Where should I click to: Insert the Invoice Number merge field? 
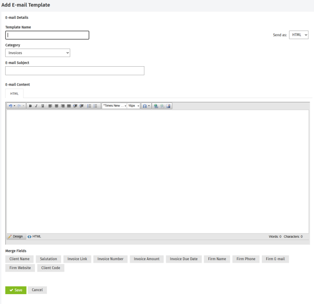pos(110,259)
